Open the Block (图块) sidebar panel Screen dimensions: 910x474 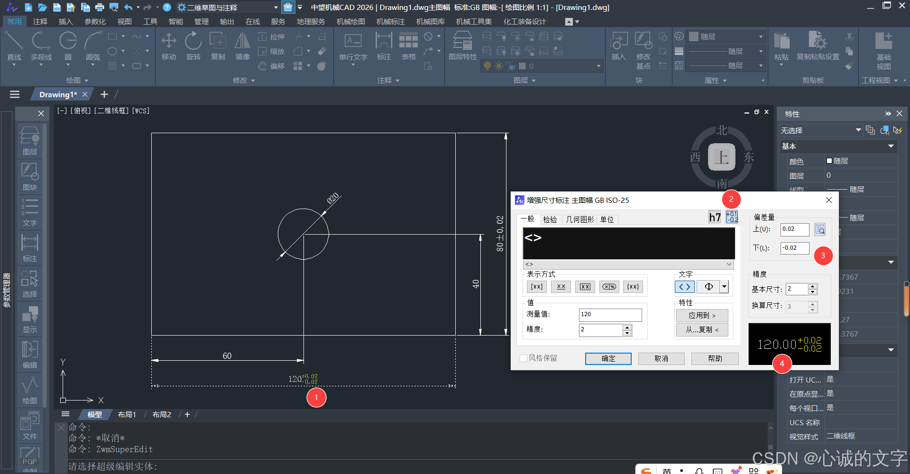pos(30,176)
